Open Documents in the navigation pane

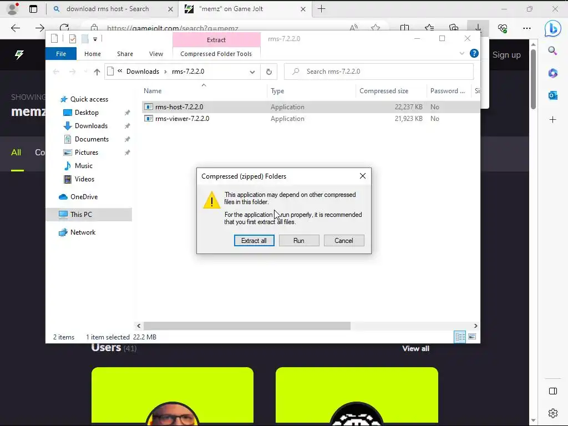(92, 139)
